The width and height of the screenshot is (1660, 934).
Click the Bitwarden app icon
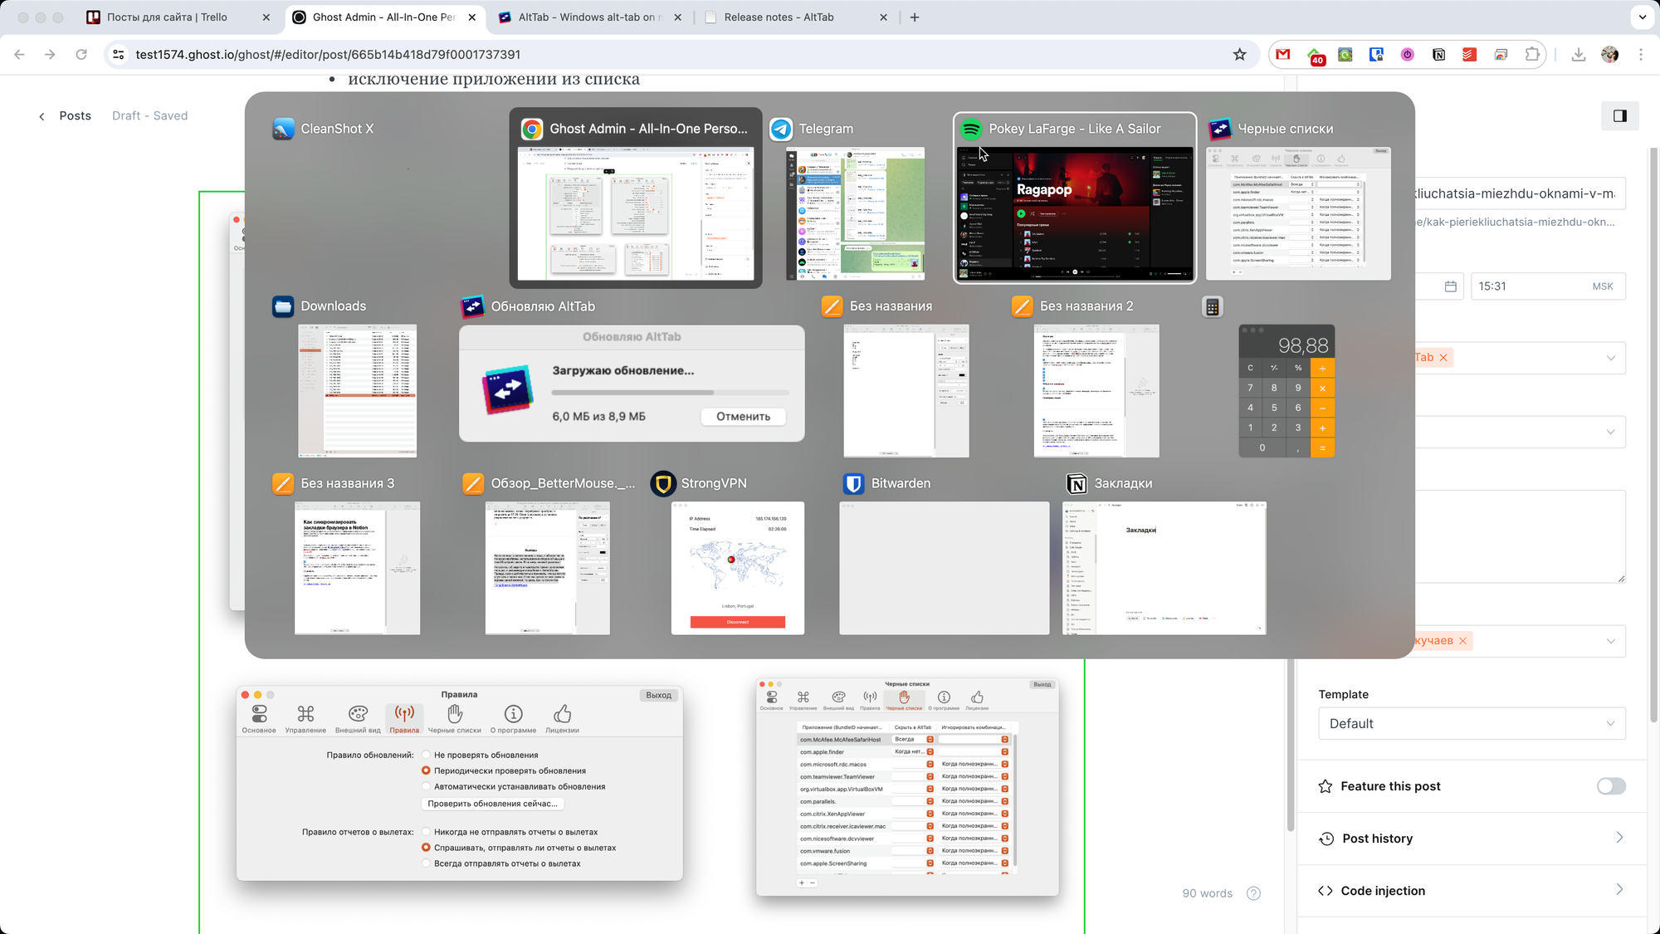853,483
